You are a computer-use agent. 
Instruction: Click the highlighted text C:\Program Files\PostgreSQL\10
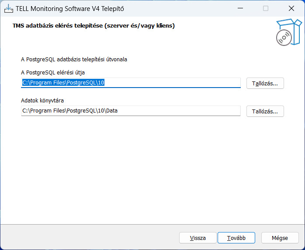(63, 83)
